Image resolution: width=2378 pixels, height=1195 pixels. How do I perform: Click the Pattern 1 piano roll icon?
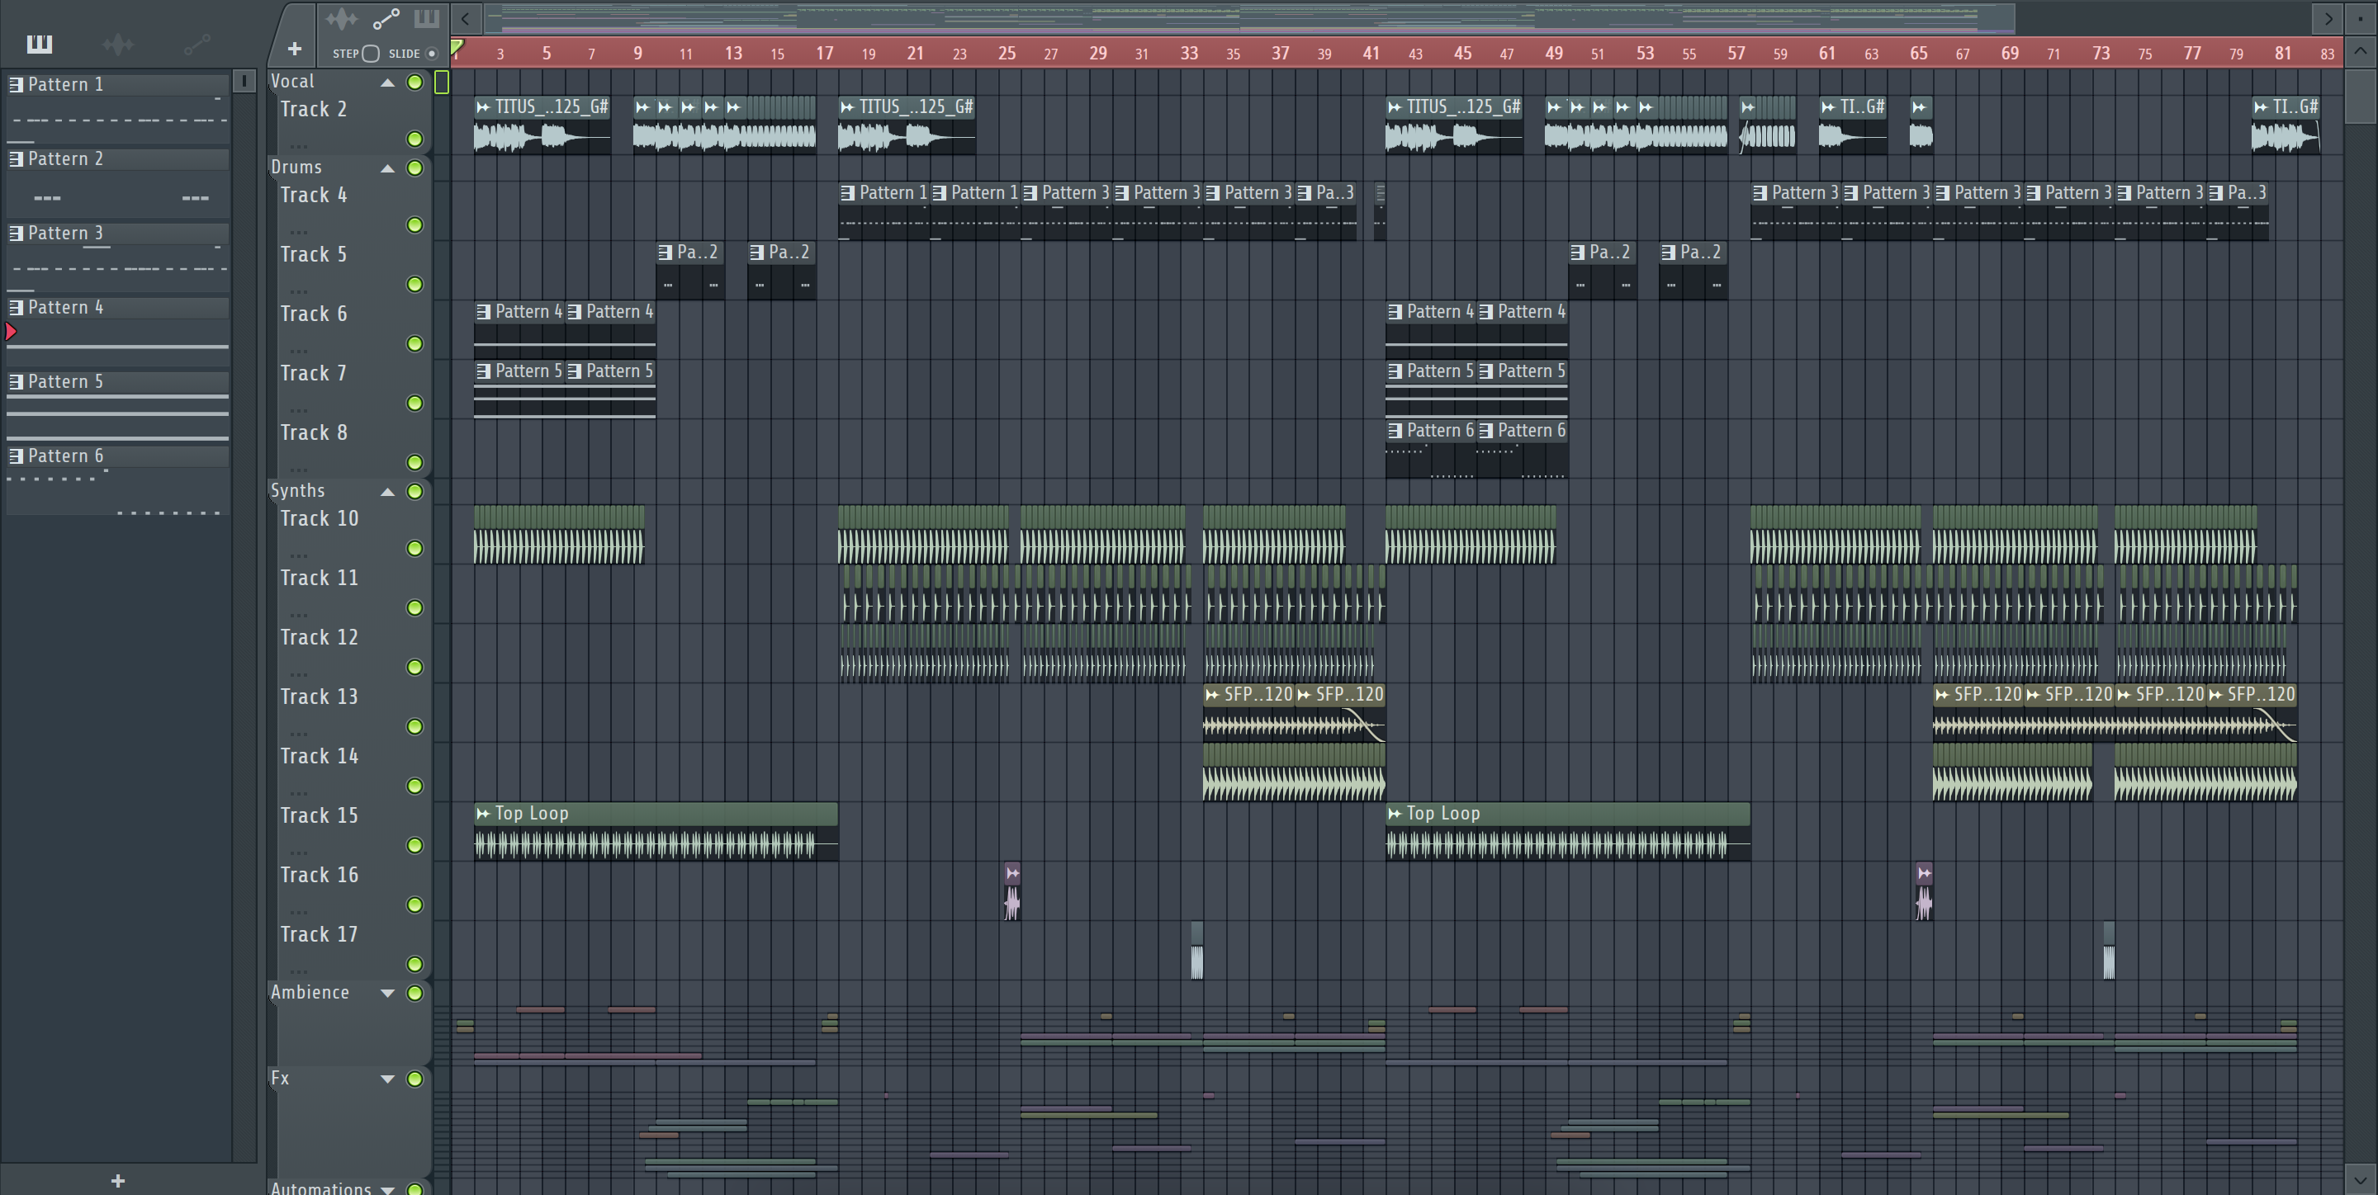[x=16, y=84]
